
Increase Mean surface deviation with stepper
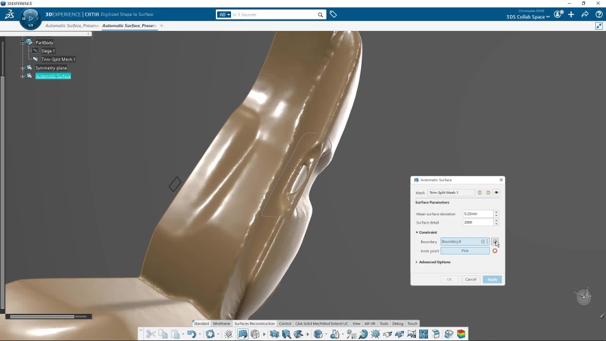click(x=496, y=212)
